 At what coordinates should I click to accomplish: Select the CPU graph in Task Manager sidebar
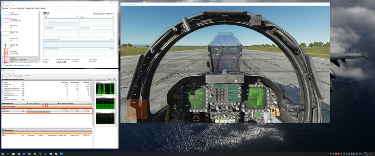[x=6, y=14]
